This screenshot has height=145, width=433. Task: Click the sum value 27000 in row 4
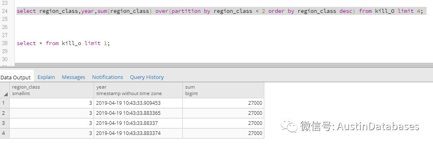pyautogui.click(x=223, y=133)
